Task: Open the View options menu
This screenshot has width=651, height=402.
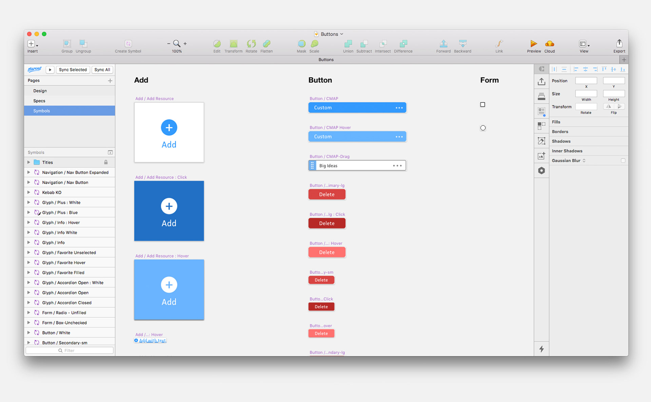Action: 584,44
